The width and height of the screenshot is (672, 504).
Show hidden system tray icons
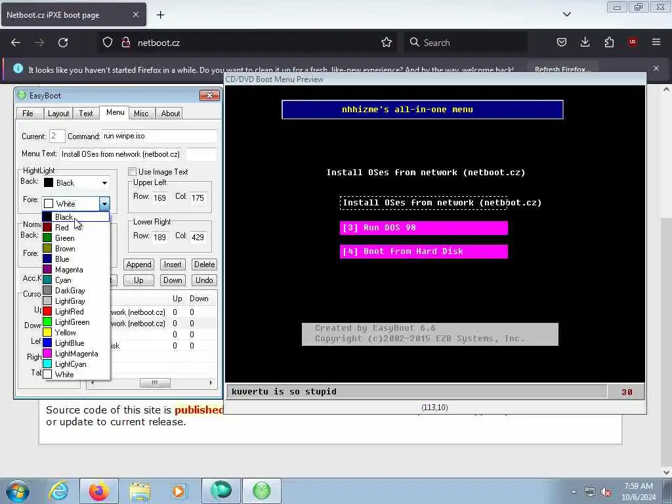[574, 492]
